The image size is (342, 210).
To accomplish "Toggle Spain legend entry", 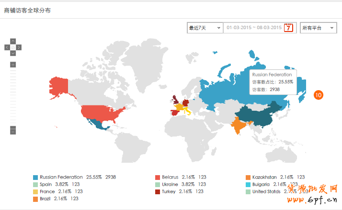I will tap(46, 184).
